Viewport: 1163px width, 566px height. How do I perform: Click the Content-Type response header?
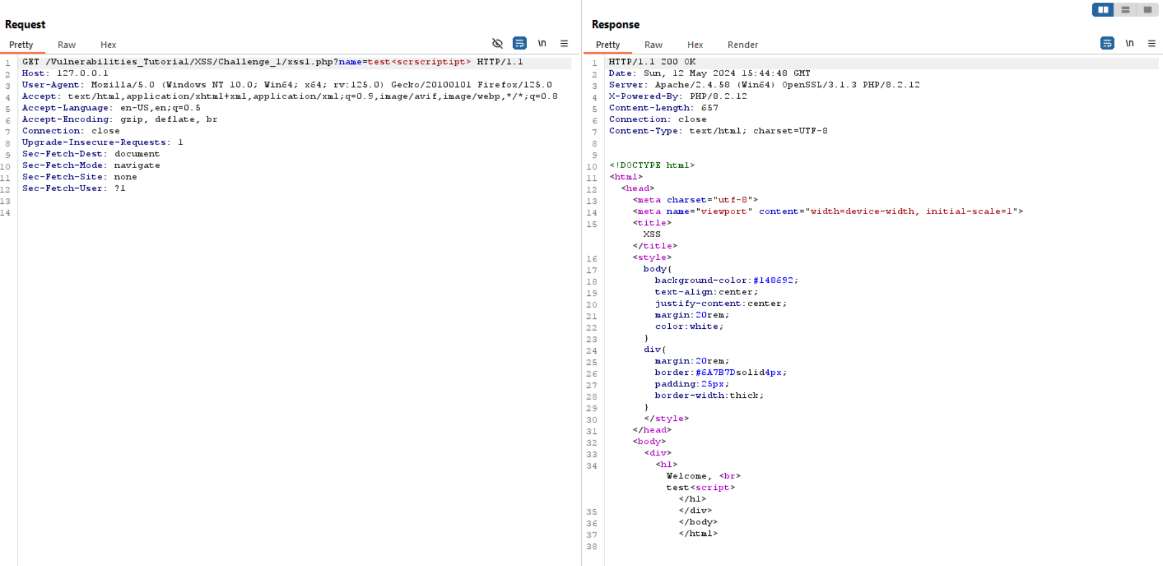point(718,131)
